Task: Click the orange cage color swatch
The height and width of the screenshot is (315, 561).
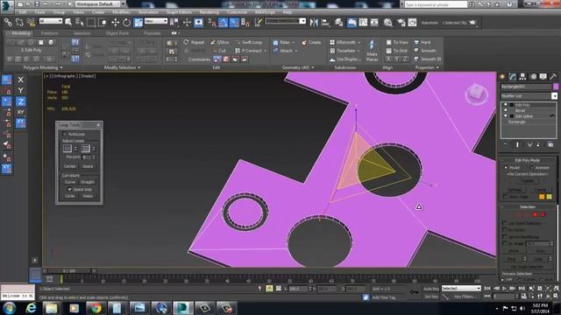Action: pos(542,197)
